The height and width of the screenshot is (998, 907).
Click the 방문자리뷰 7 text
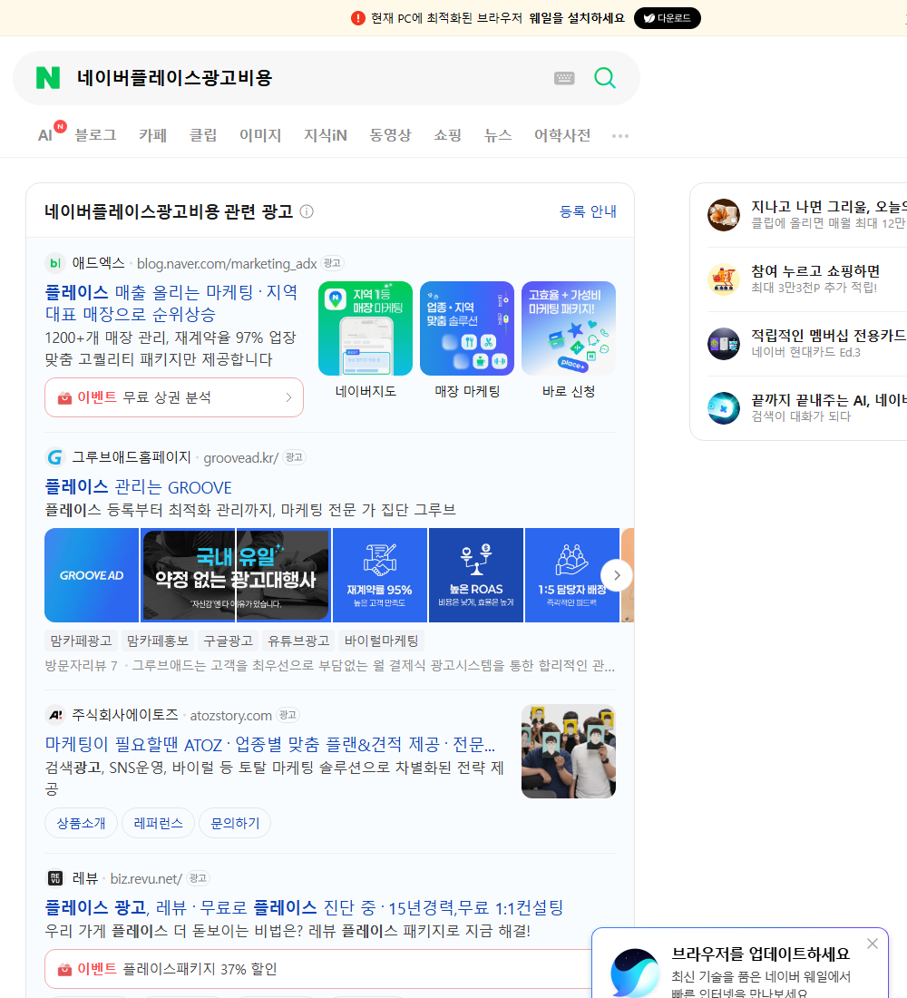click(81, 665)
